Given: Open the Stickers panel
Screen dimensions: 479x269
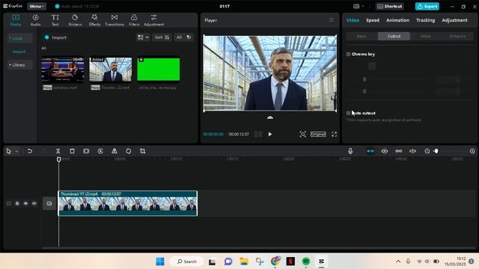Looking at the screenshot, I should pos(75,20).
